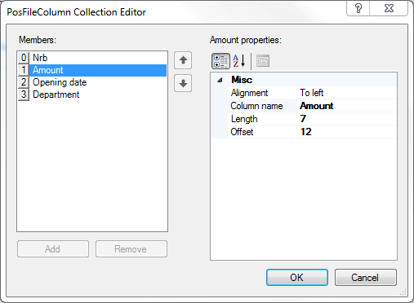The width and height of the screenshot is (414, 303).
Task: Edit the Column name value Amount
Action: [346, 106]
